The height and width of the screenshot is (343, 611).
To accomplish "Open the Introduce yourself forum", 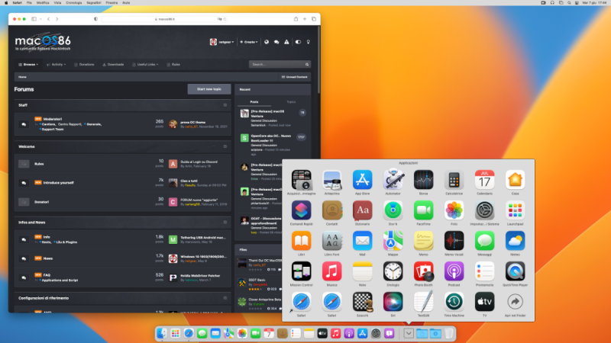I will [x=59, y=182].
